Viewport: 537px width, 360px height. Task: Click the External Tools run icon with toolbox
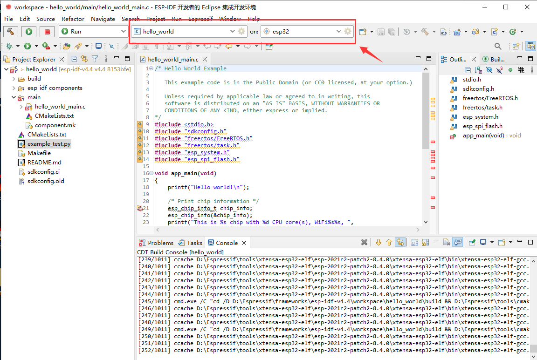(46, 46)
